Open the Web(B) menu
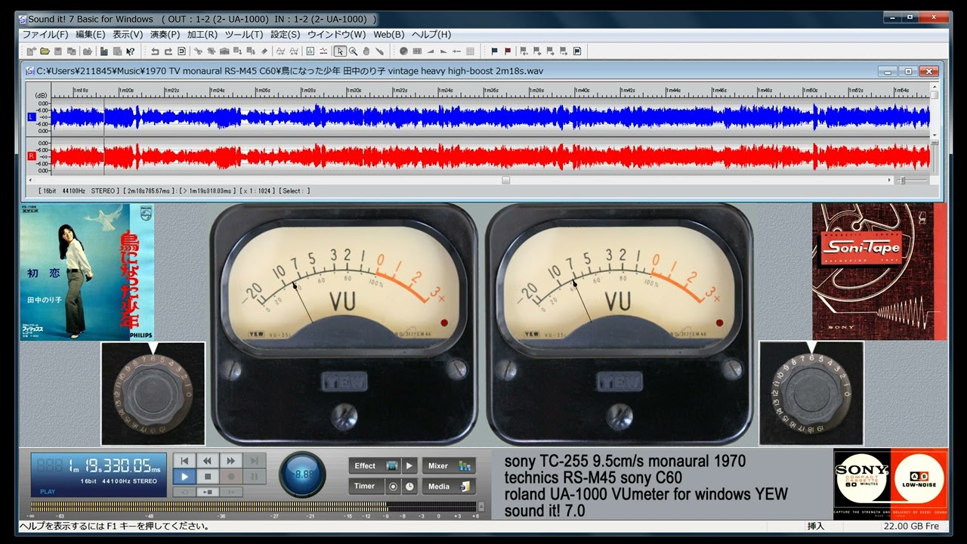Image resolution: width=967 pixels, height=544 pixels. (x=389, y=34)
